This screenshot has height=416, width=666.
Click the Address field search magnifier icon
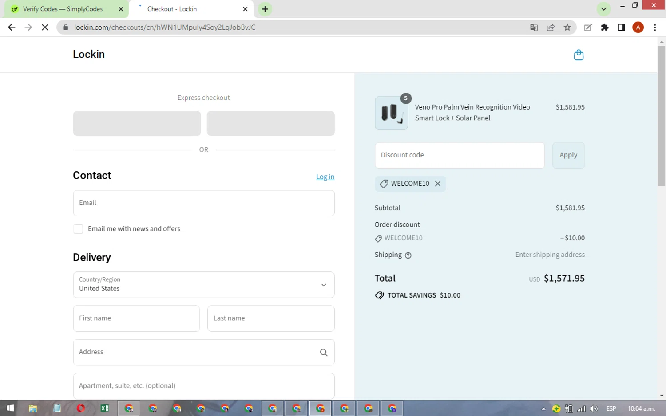[x=324, y=353]
